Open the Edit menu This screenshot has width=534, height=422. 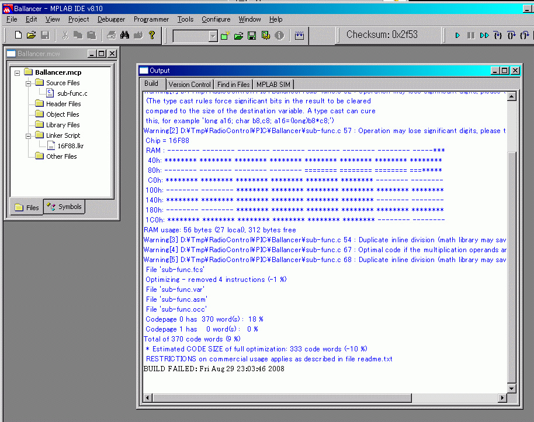32,19
